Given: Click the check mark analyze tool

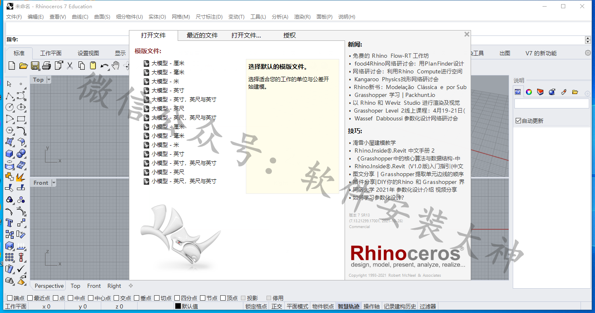Looking at the screenshot, I should 21,269.
